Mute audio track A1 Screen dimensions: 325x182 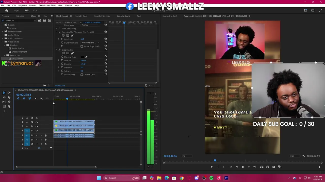[x=37, y=135]
